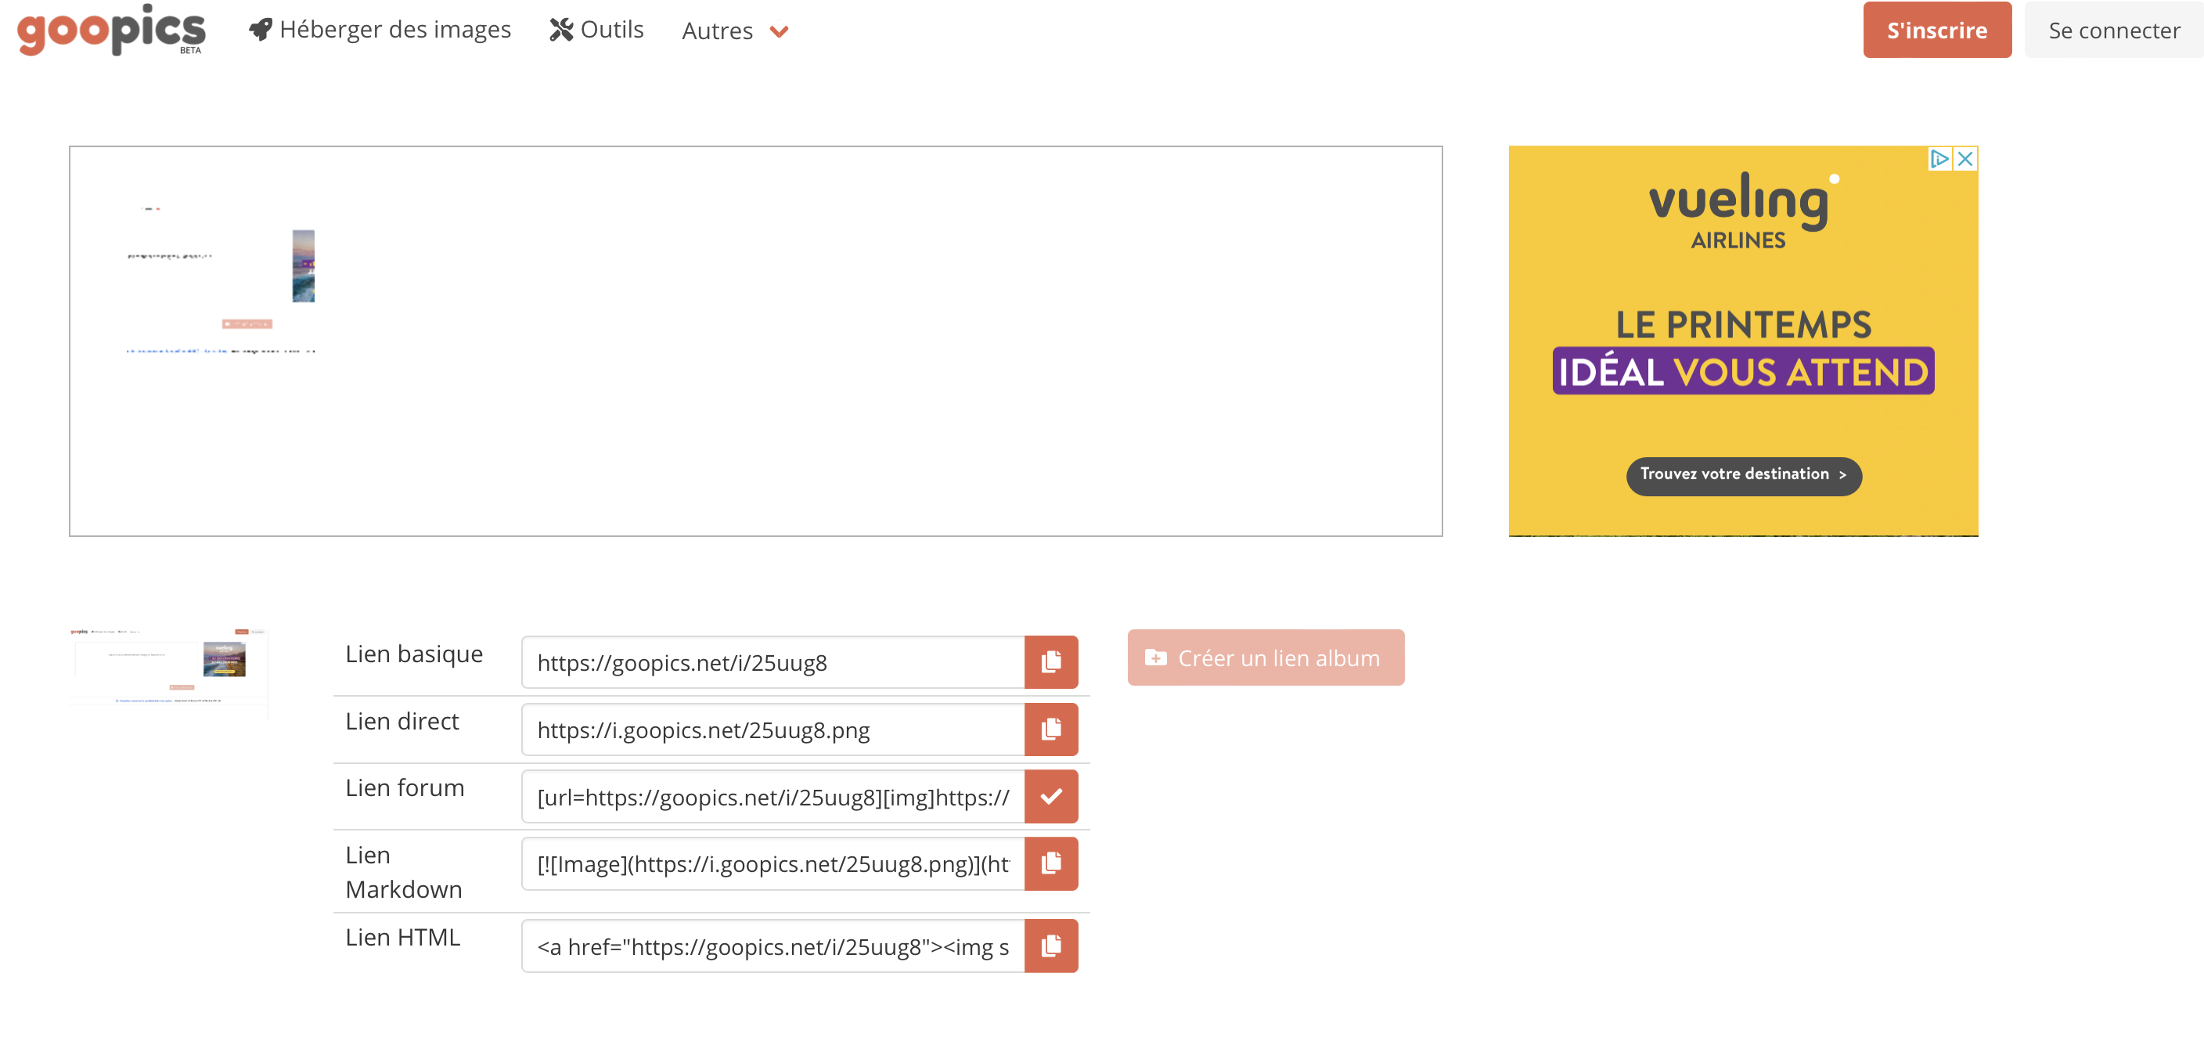Viewport: 2204px width, 1052px height.
Task: Click the Autres chevron arrow
Action: 779,31
